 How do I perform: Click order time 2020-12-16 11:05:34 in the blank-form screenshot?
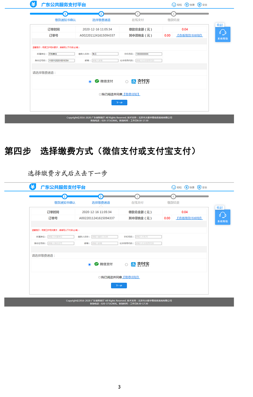97,212
